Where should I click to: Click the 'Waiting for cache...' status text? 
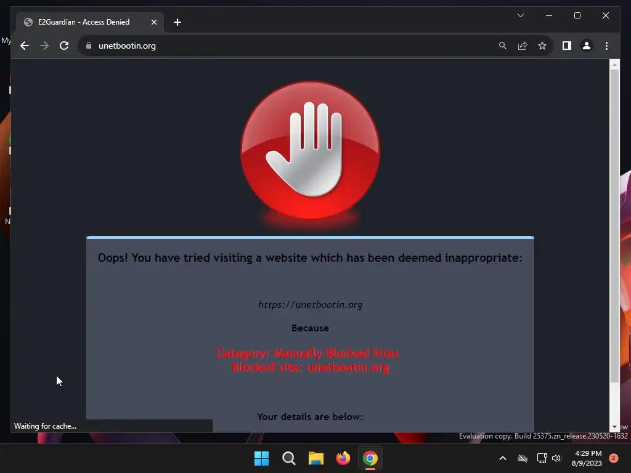click(45, 426)
